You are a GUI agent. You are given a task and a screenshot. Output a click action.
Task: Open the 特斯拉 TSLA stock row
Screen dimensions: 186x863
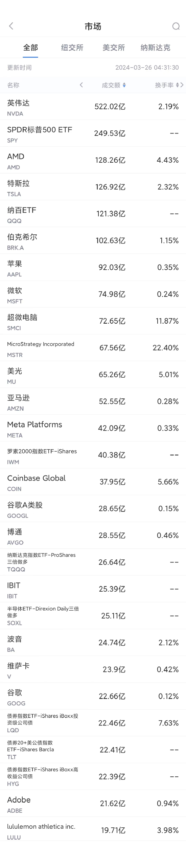pos(93,187)
